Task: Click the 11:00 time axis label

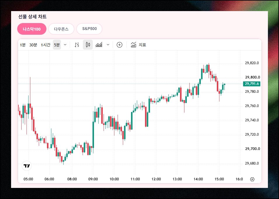Action: click(135, 179)
